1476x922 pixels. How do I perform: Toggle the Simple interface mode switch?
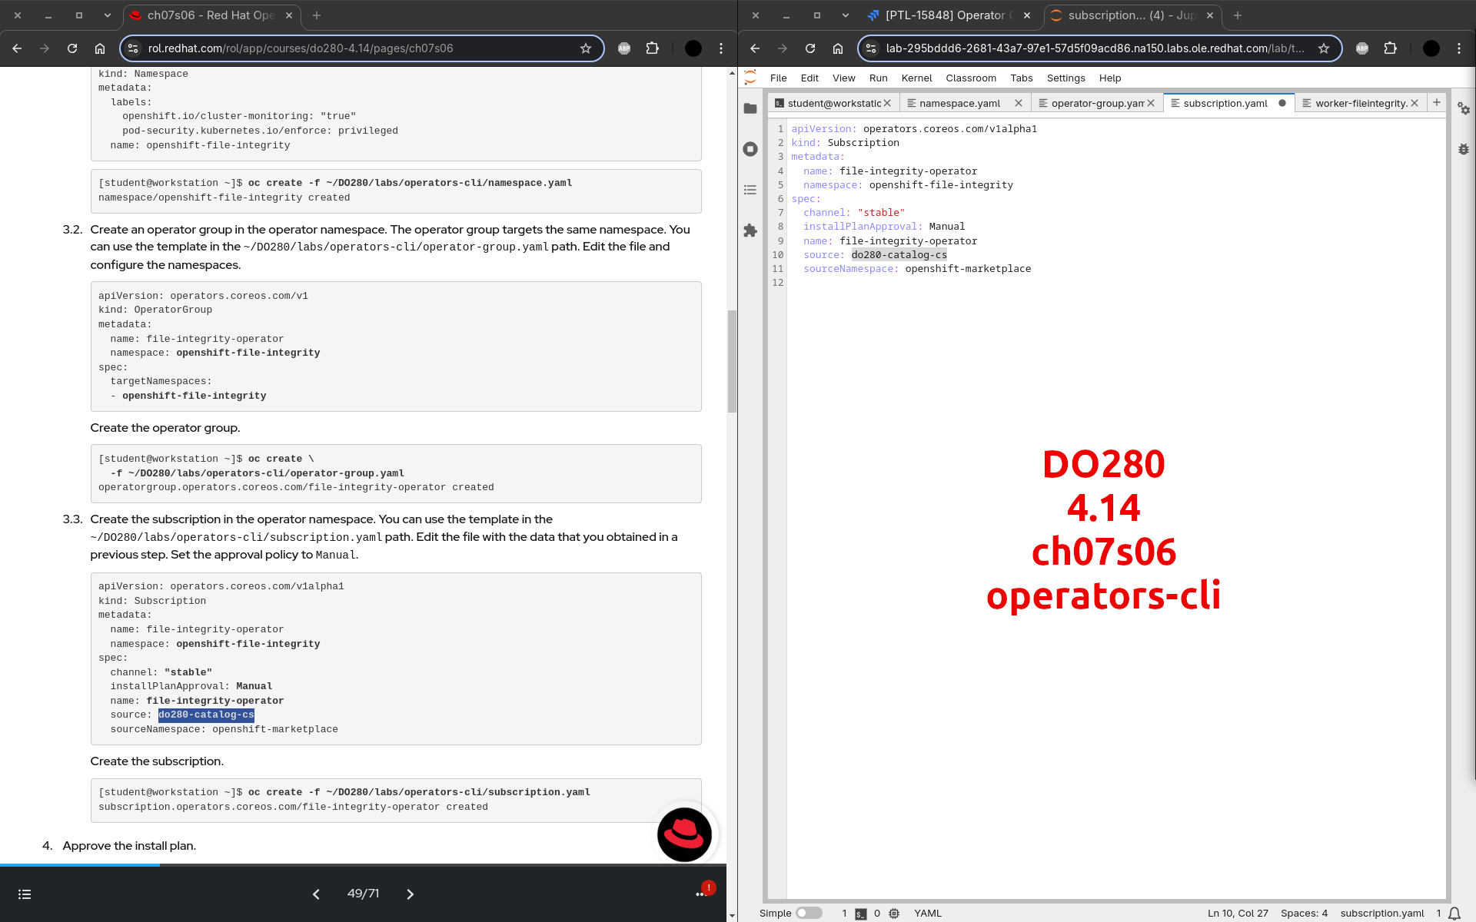(808, 914)
